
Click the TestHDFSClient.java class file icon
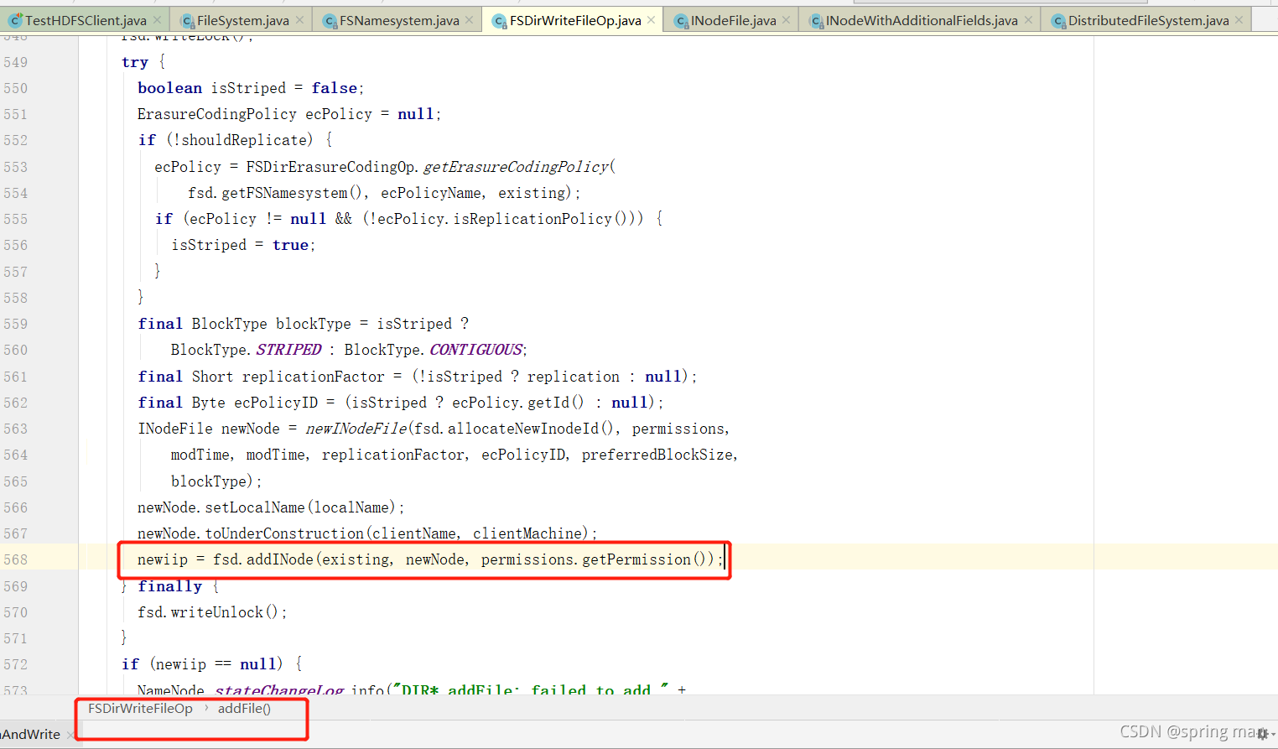pyautogui.click(x=15, y=20)
